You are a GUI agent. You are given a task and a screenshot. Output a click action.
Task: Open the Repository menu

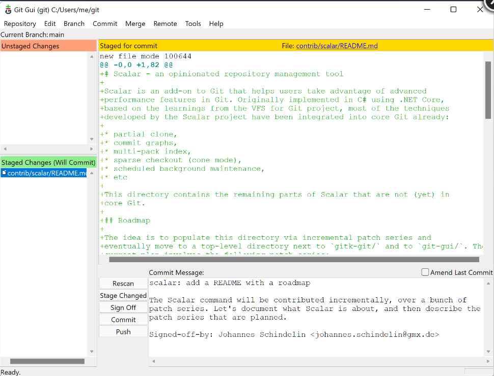[20, 23]
